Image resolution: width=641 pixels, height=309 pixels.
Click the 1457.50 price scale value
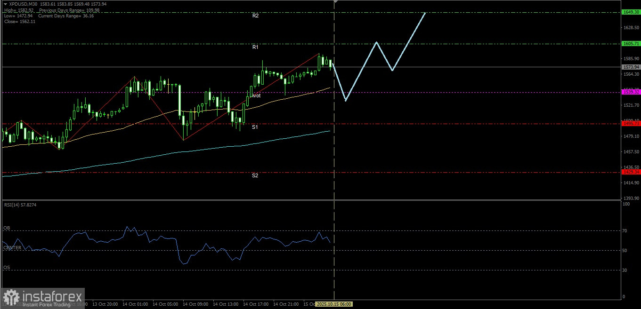click(x=631, y=152)
